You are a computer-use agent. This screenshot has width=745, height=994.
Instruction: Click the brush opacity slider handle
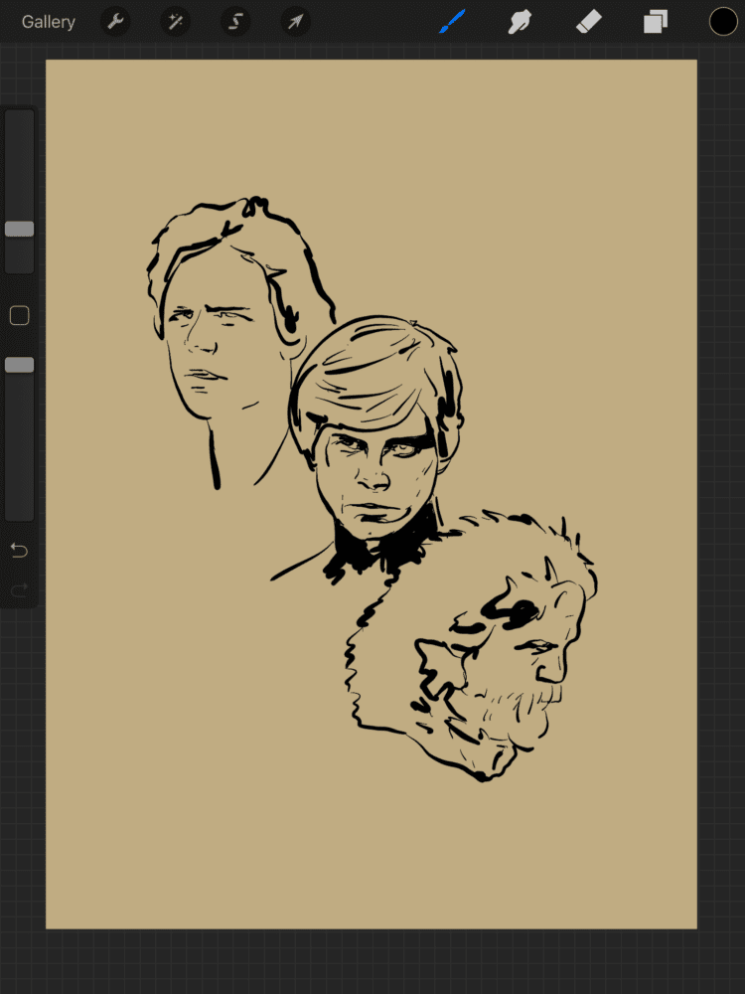(20, 365)
